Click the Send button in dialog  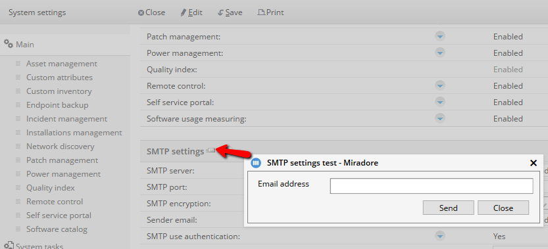coord(449,208)
